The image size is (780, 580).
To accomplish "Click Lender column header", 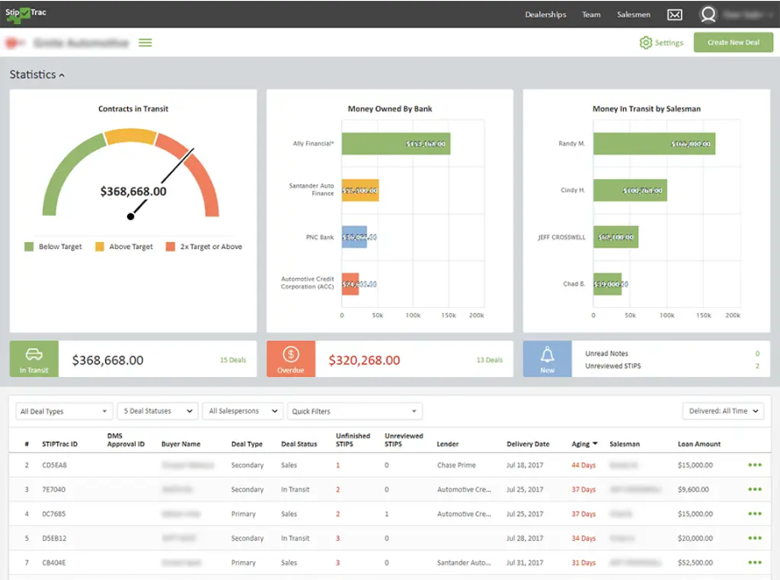I will click(x=448, y=444).
